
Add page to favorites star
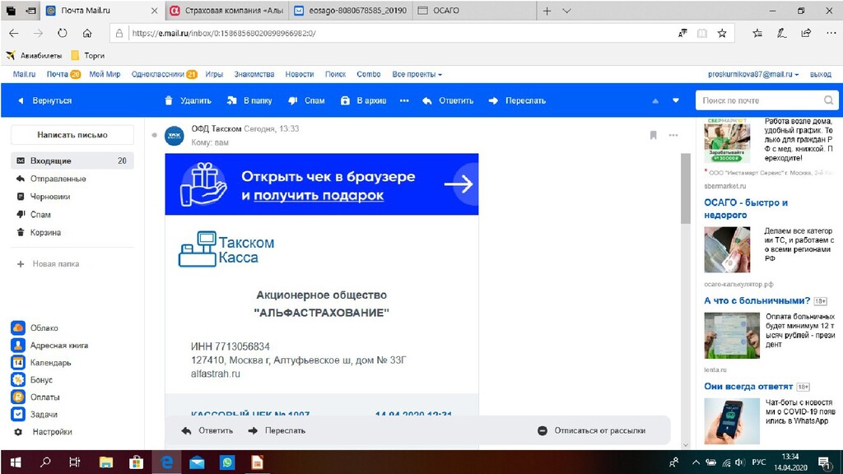tap(722, 33)
